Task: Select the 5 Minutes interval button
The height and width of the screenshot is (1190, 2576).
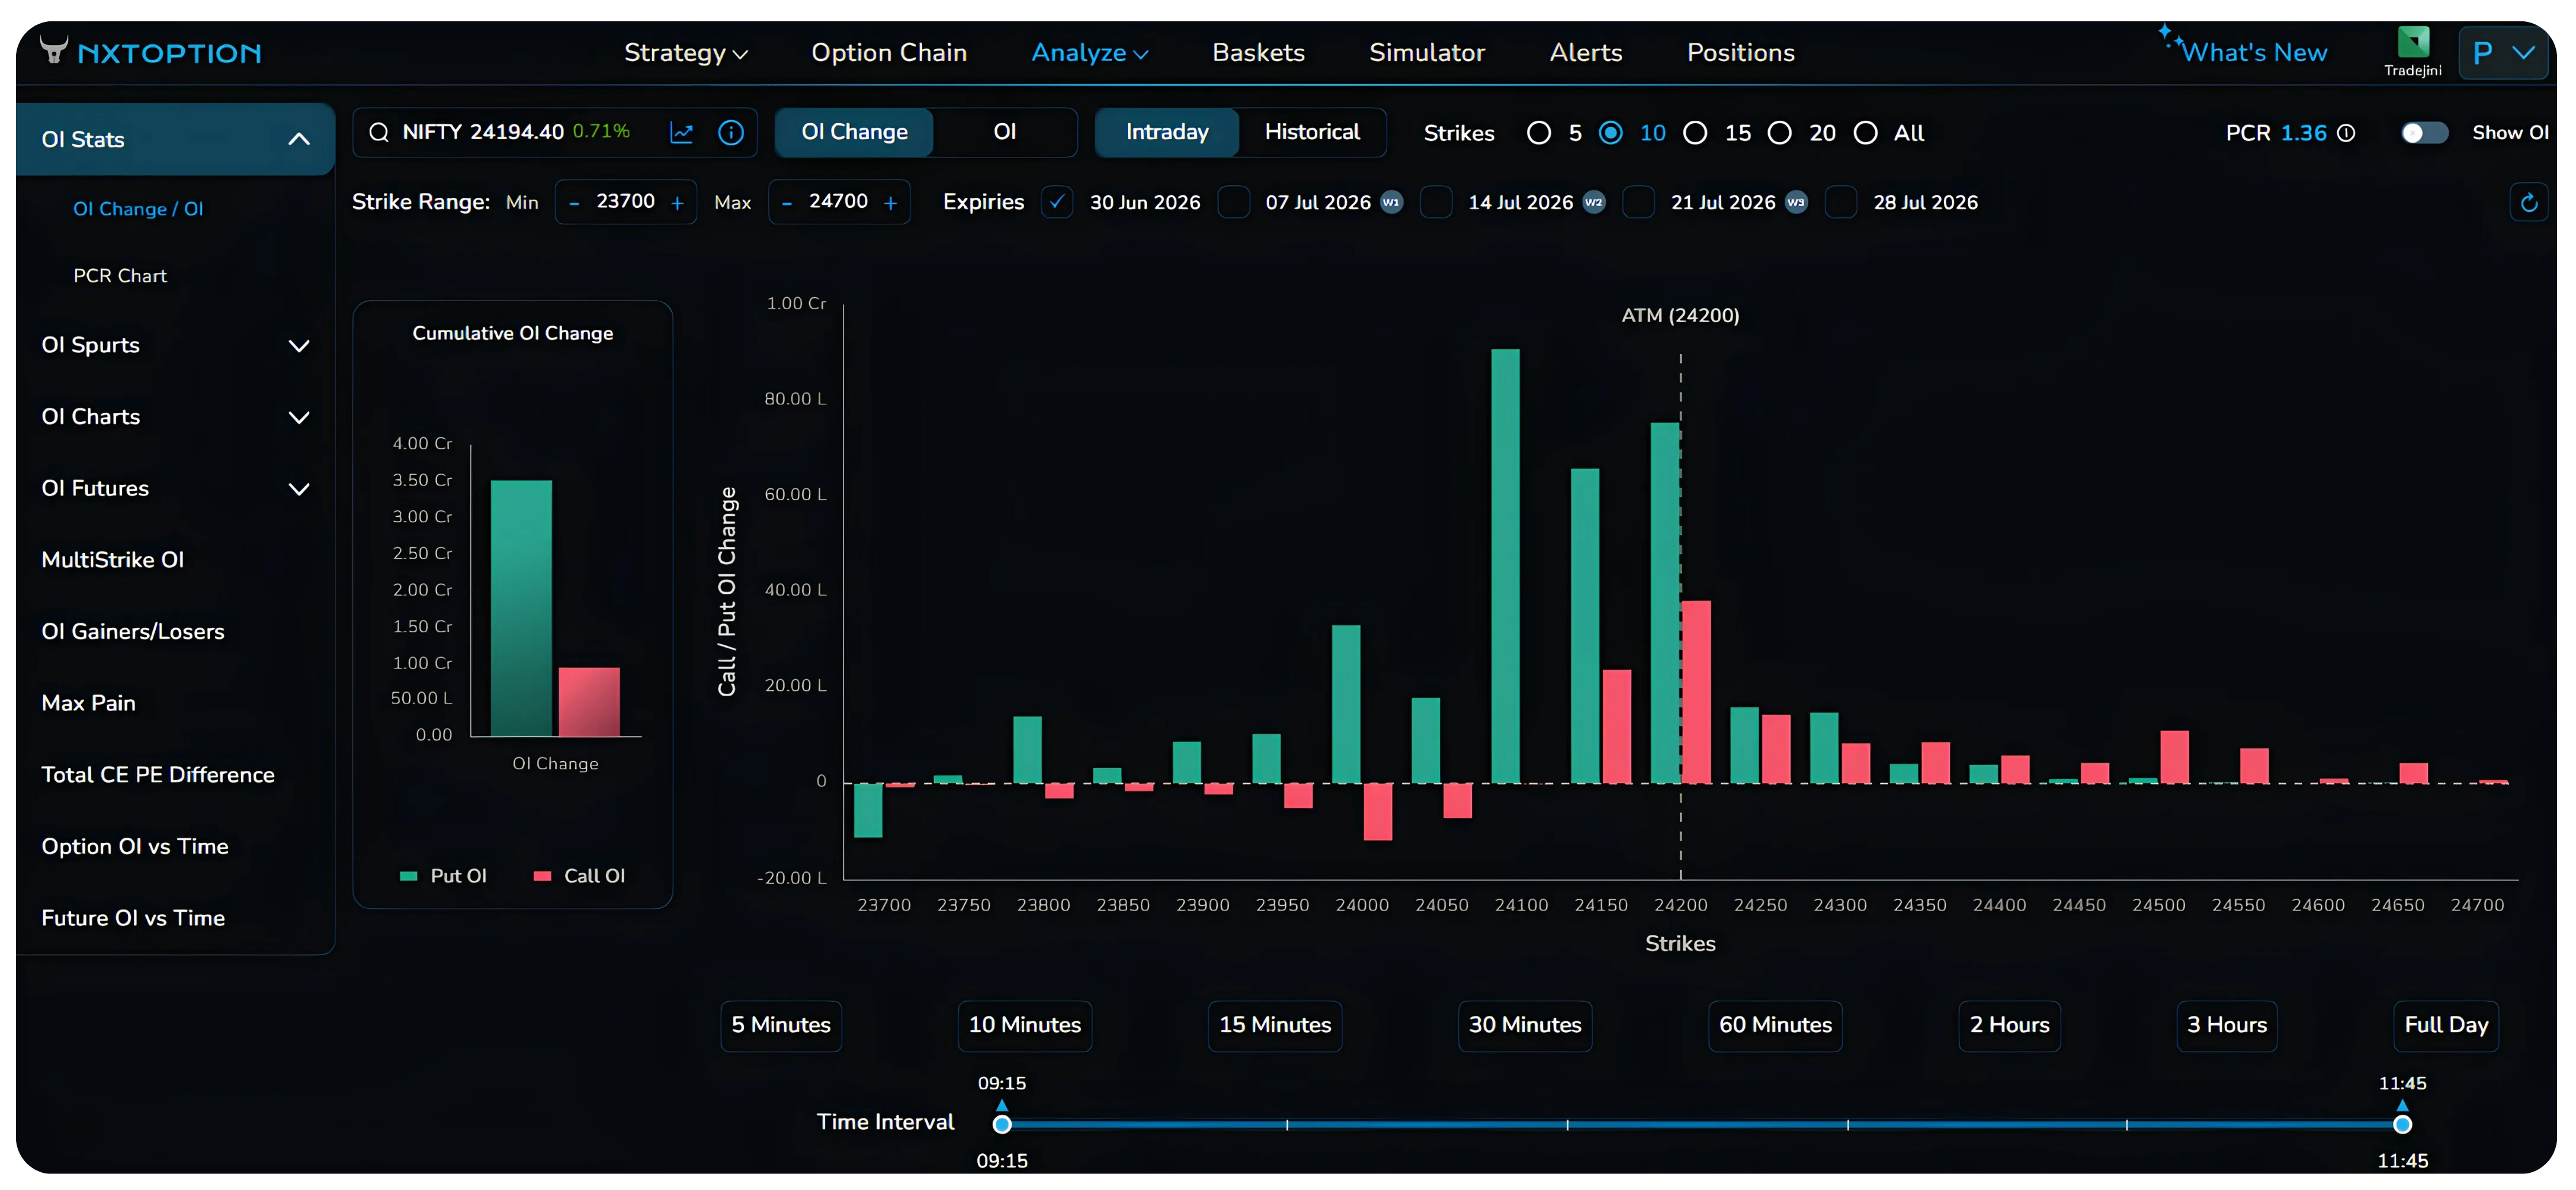Action: tap(781, 1026)
